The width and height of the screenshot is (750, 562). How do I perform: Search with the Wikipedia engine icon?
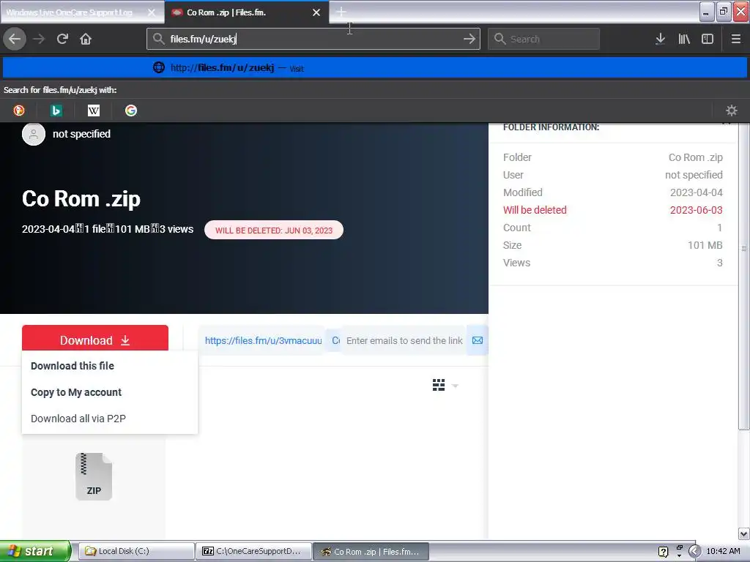(94, 111)
